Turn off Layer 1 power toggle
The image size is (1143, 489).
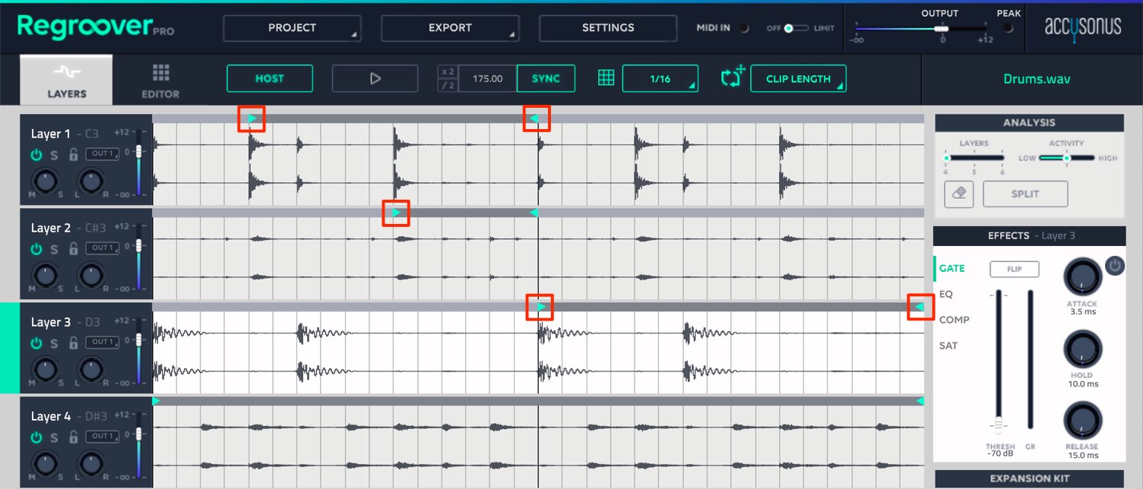[36, 155]
